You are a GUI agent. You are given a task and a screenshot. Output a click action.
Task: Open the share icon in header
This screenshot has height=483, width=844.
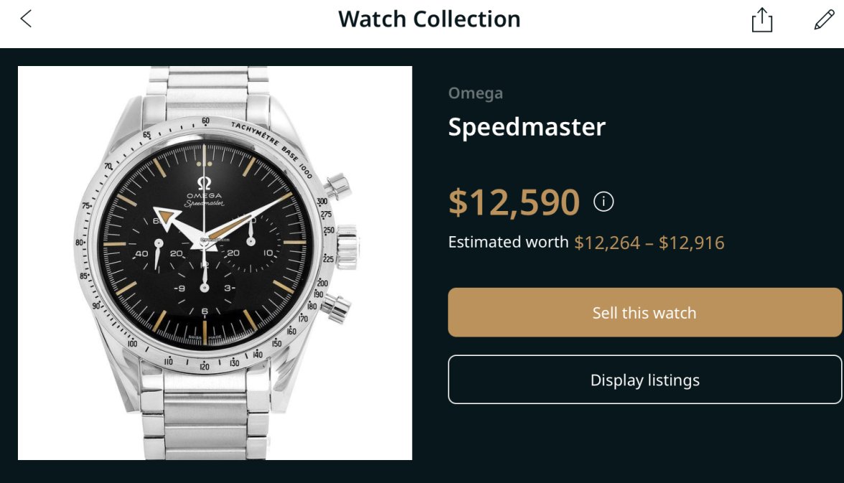761,20
